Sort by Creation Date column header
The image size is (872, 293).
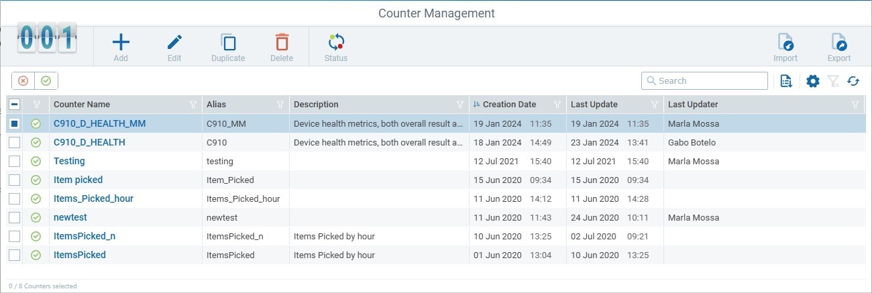[x=509, y=105]
